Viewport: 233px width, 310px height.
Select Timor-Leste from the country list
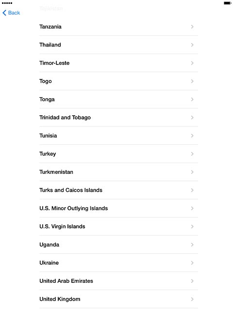pyautogui.click(x=118, y=63)
